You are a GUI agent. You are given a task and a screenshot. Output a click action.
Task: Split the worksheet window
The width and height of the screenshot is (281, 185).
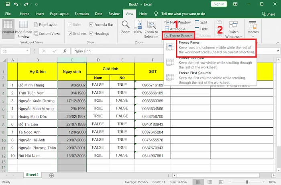[x=201, y=22]
